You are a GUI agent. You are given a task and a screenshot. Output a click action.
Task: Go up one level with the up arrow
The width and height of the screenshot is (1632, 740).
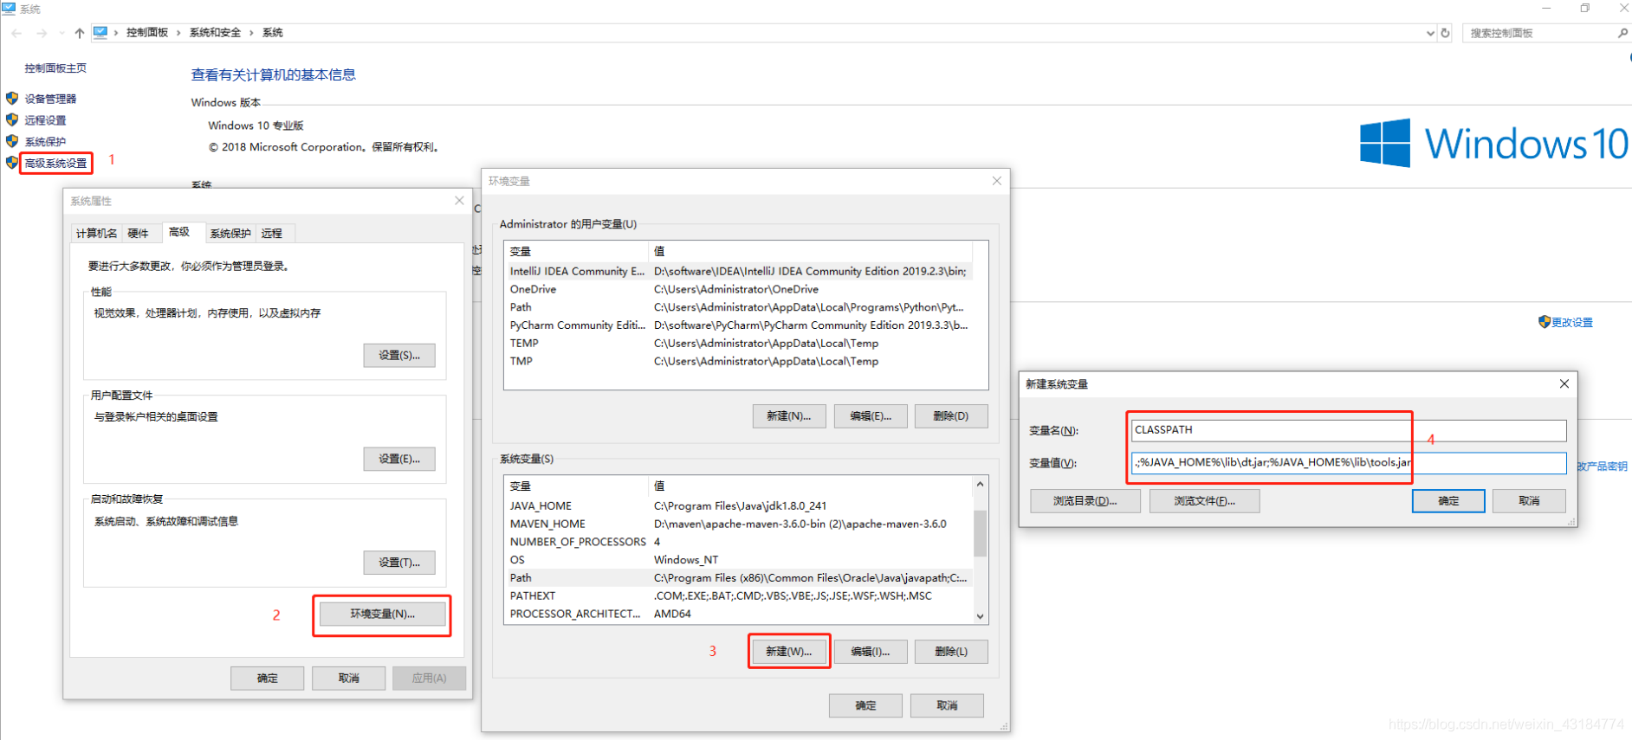click(x=80, y=33)
